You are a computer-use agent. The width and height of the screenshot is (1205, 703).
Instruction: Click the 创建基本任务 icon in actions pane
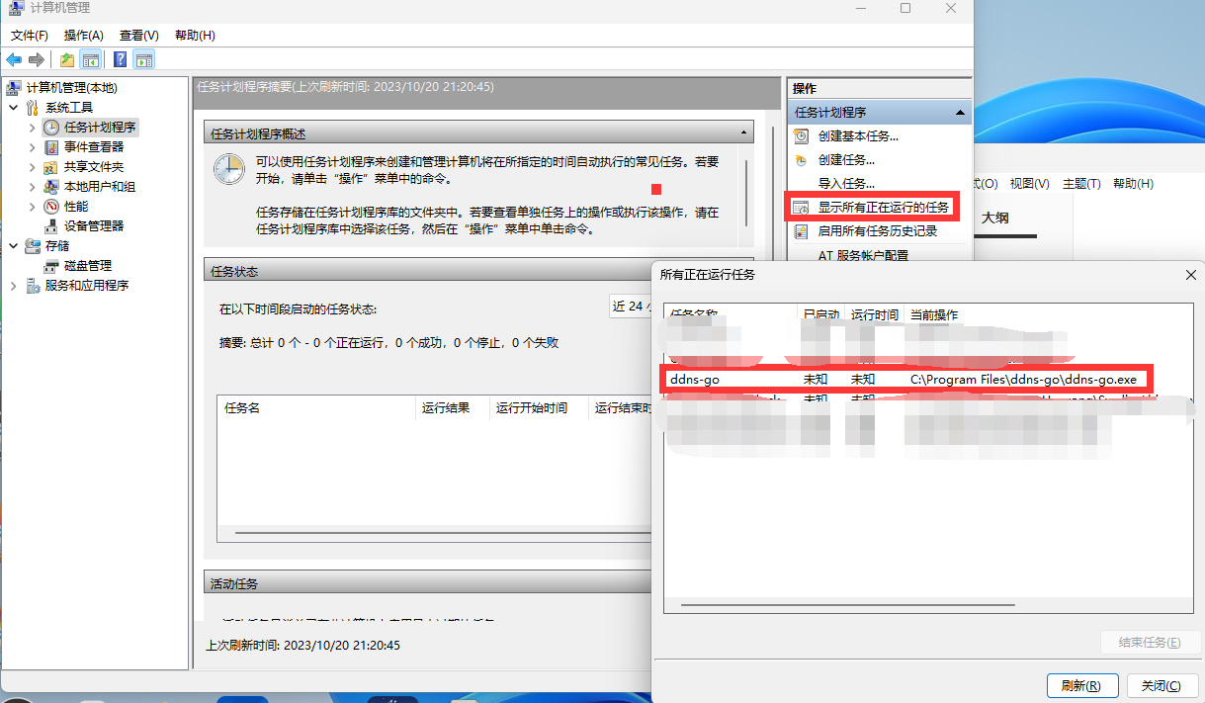tap(802, 136)
